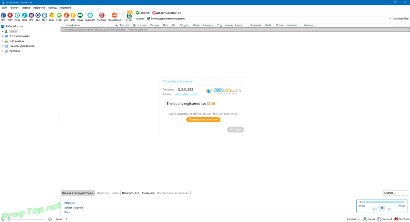Open the Файл menu
410x222 pixels.
pyautogui.click(x=4, y=8)
